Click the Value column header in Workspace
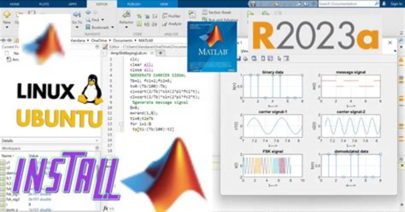This screenshot has width=405, height=212. (x=34, y=156)
